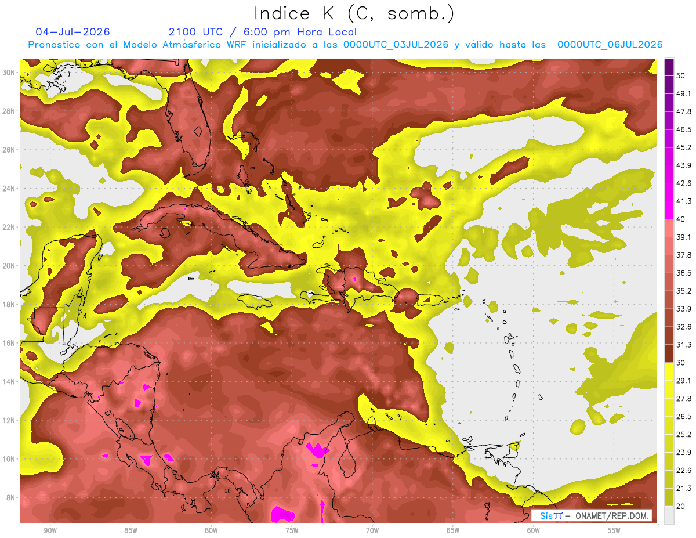Image resolution: width=696 pixels, height=538 pixels.
Task: Click the 90W longitude label
Action: point(50,531)
